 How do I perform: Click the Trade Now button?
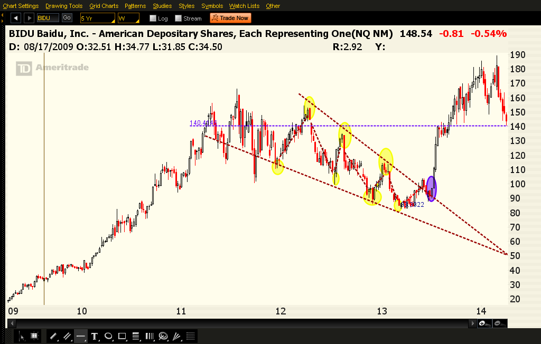(230, 18)
